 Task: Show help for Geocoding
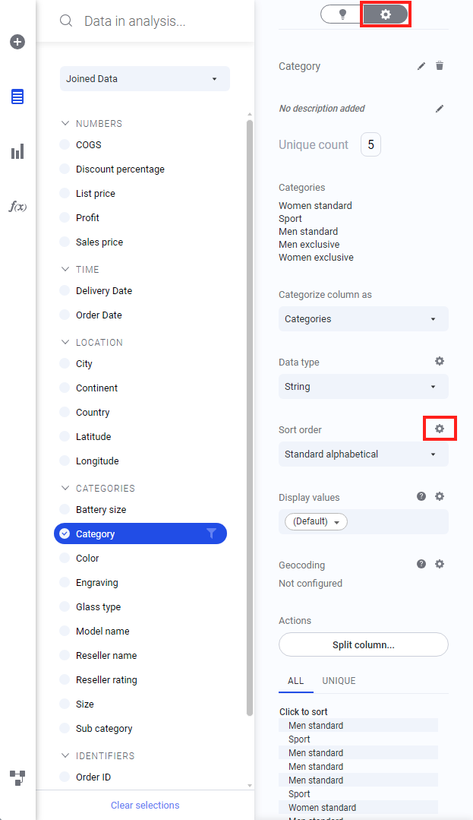421,564
